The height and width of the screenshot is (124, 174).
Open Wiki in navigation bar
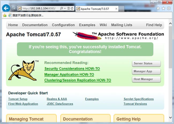click(103, 25)
